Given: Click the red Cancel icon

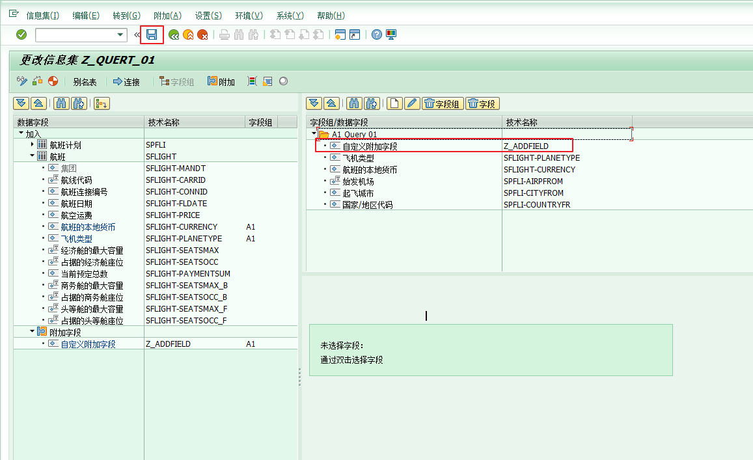Looking at the screenshot, I should click(x=203, y=34).
